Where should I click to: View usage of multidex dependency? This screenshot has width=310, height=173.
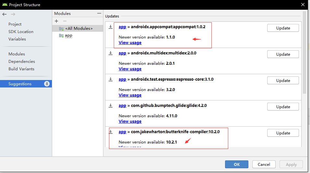(x=130, y=69)
